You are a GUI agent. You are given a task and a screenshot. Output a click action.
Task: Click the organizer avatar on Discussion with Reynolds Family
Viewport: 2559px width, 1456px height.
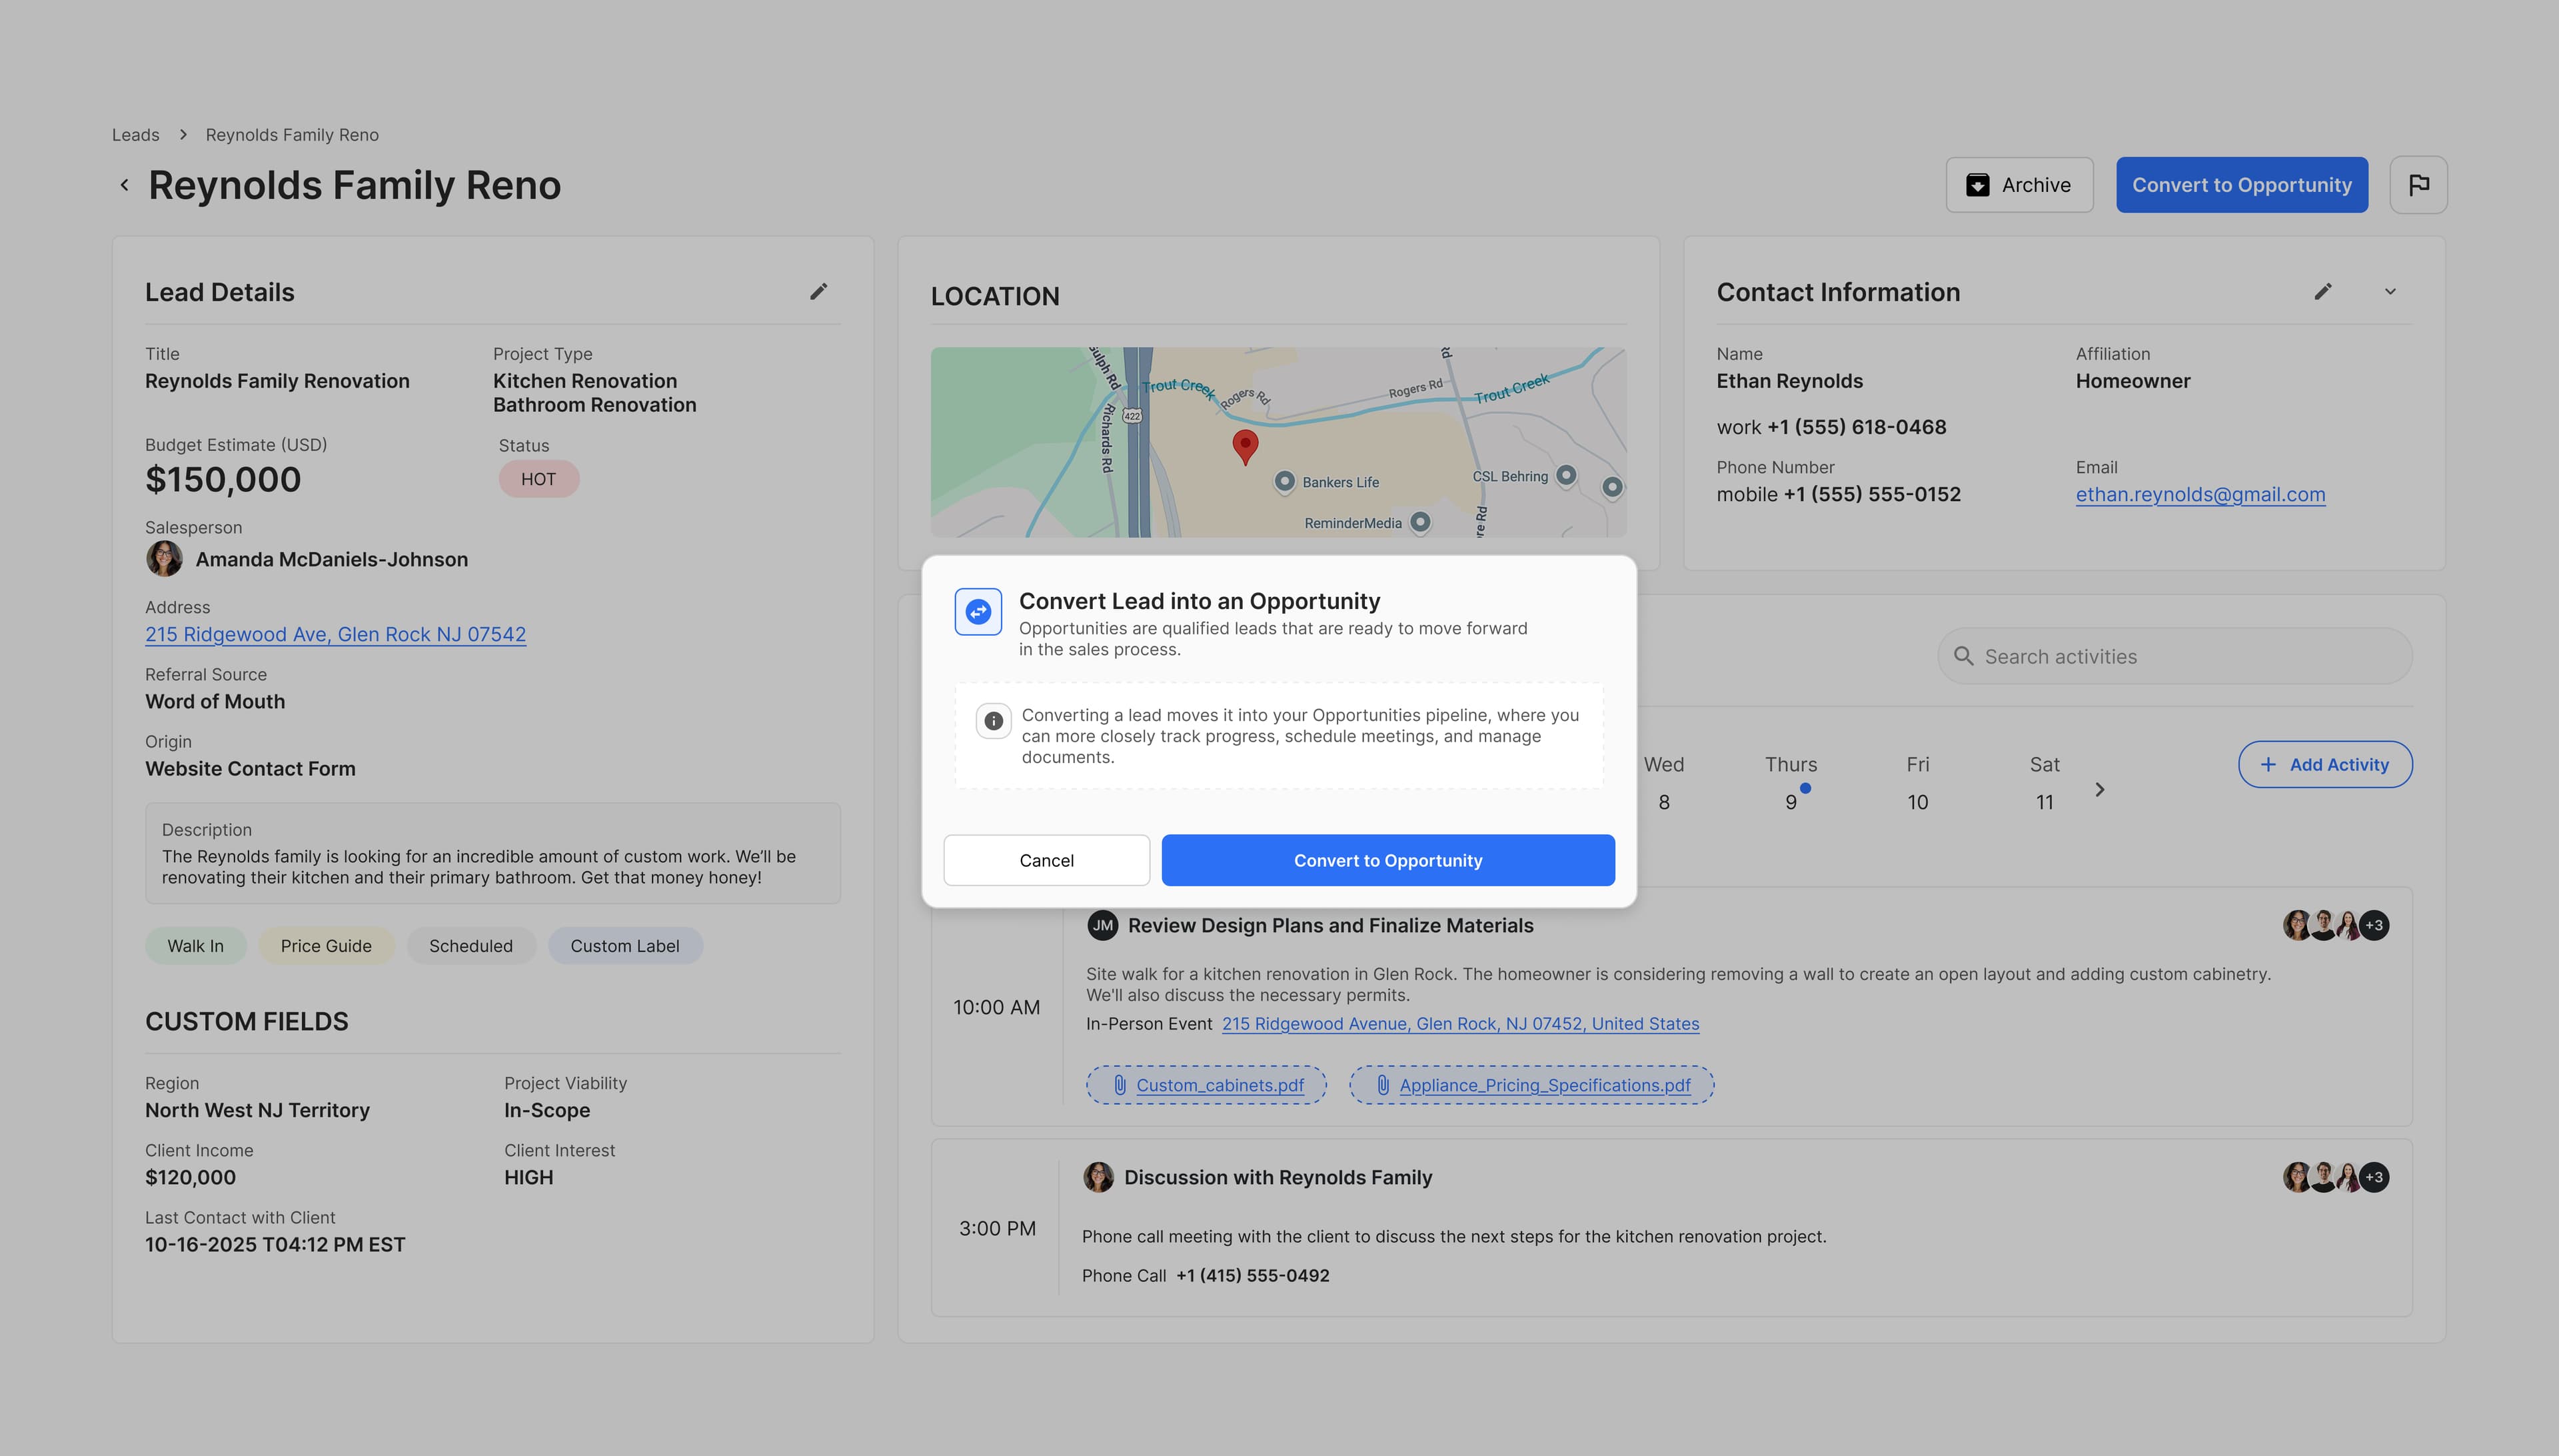click(x=1098, y=1177)
